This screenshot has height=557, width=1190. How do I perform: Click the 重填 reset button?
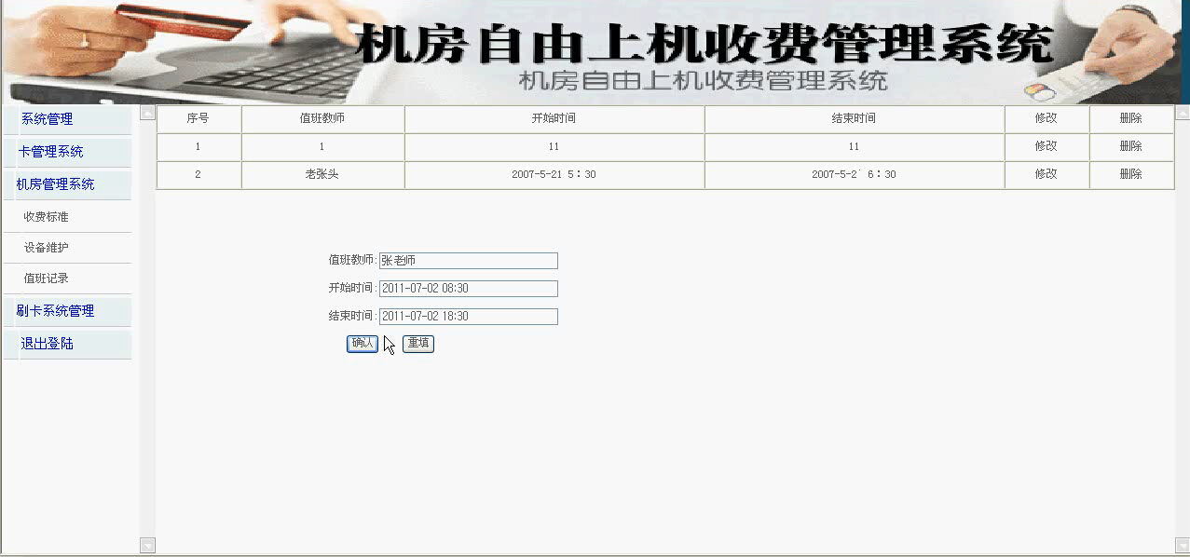click(x=418, y=344)
